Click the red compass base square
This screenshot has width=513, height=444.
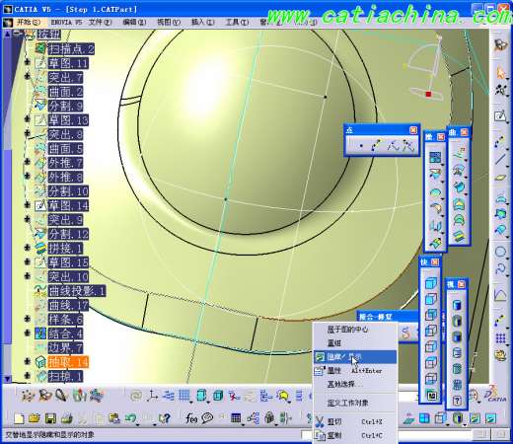[x=428, y=95]
